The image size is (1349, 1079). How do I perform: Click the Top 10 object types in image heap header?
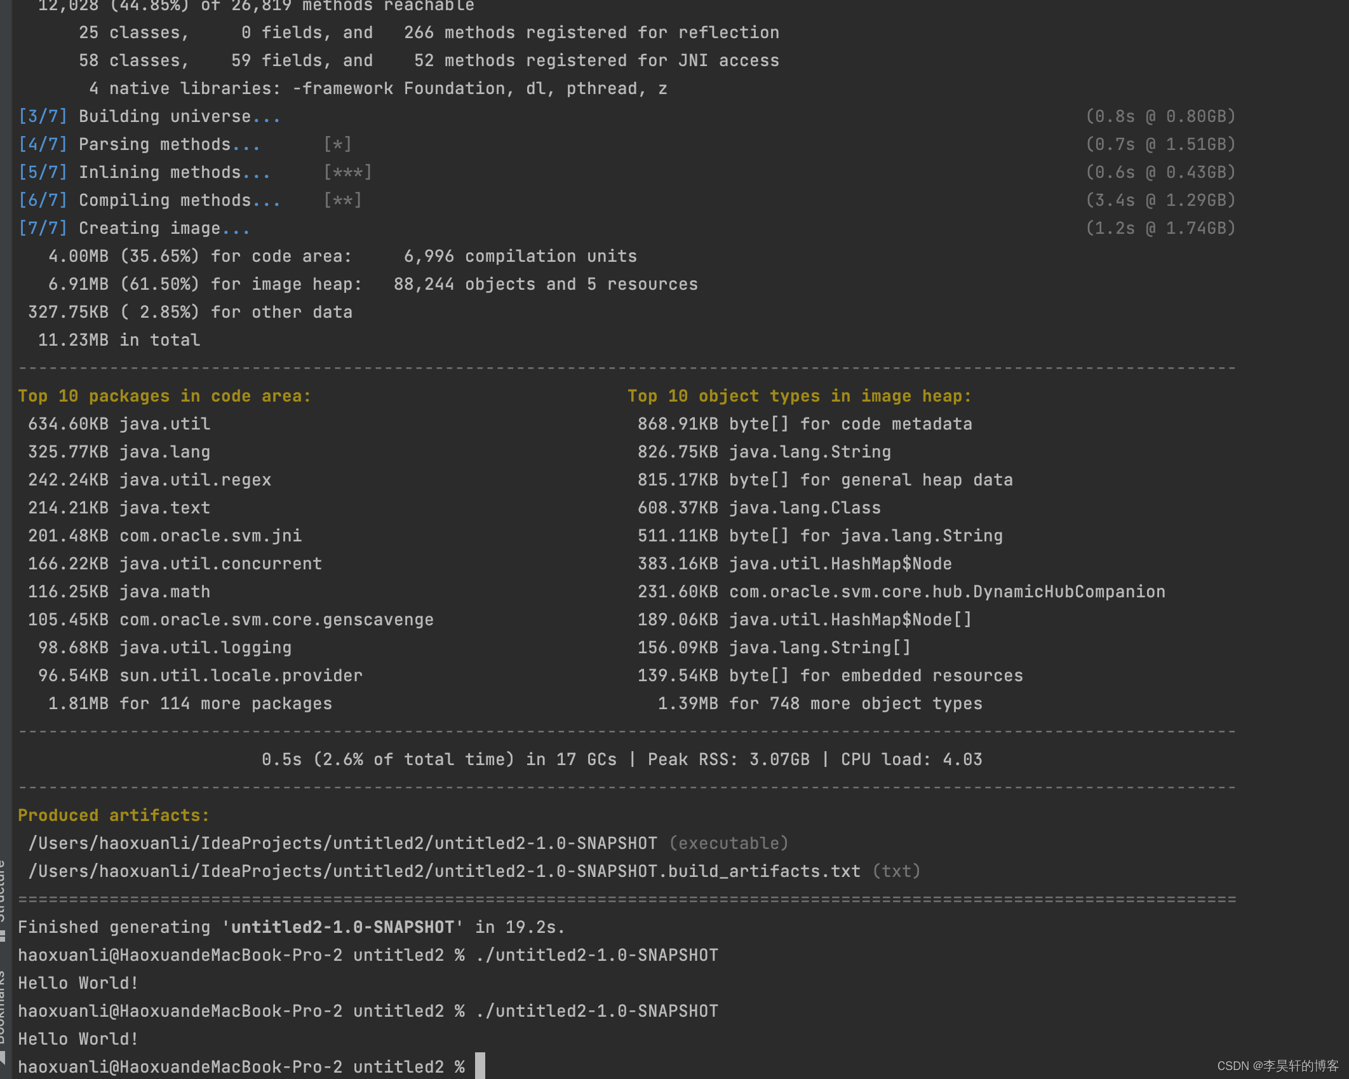point(798,395)
